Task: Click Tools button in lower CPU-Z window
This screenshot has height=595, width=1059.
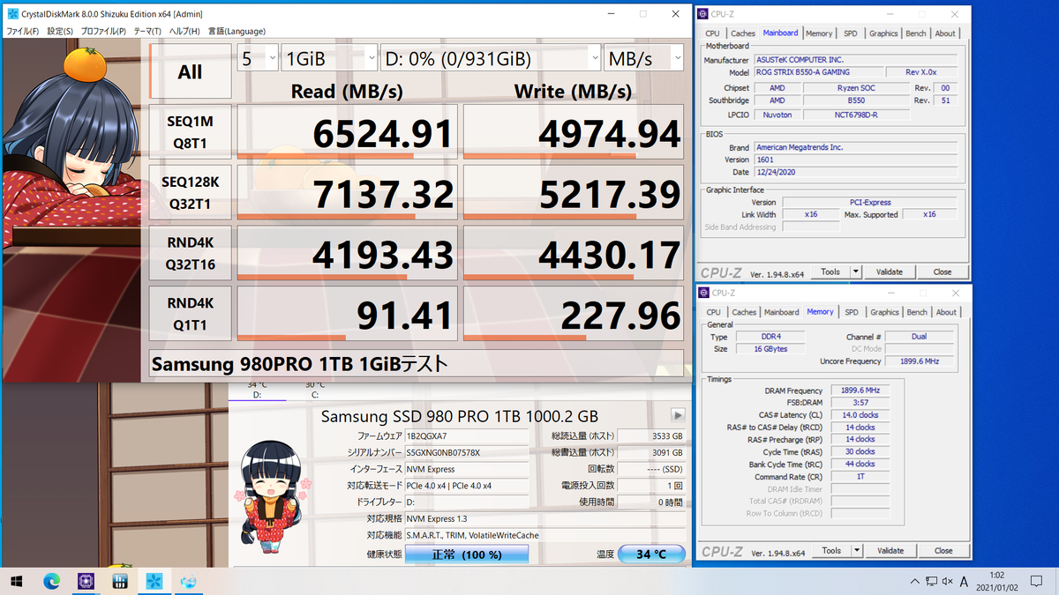Action: [x=830, y=550]
